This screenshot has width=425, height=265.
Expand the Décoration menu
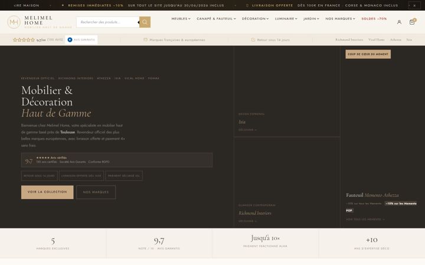pos(255,19)
